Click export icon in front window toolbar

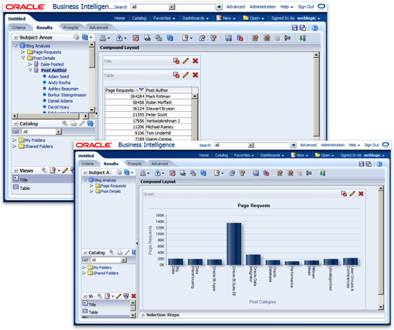(x=158, y=173)
